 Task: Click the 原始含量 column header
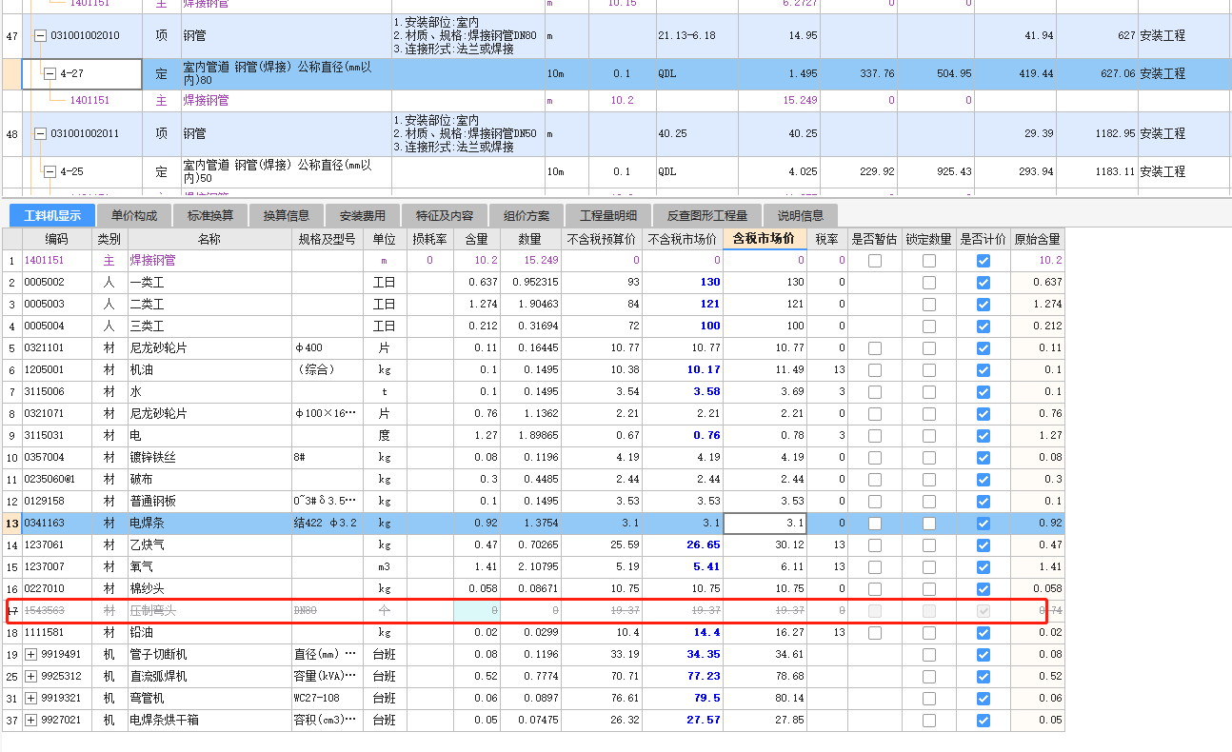(1037, 239)
